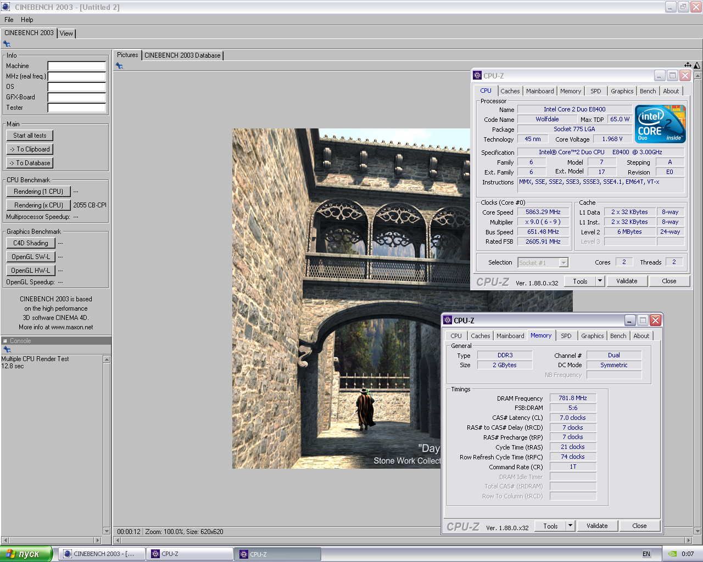Click the To Clipboard button
Image resolution: width=703 pixels, height=562 pixels.
coord(30,149)
